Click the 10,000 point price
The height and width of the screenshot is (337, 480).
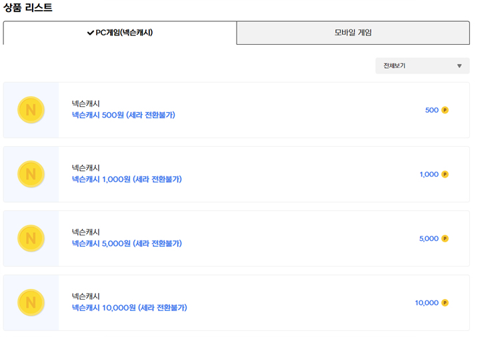point(427,302)
